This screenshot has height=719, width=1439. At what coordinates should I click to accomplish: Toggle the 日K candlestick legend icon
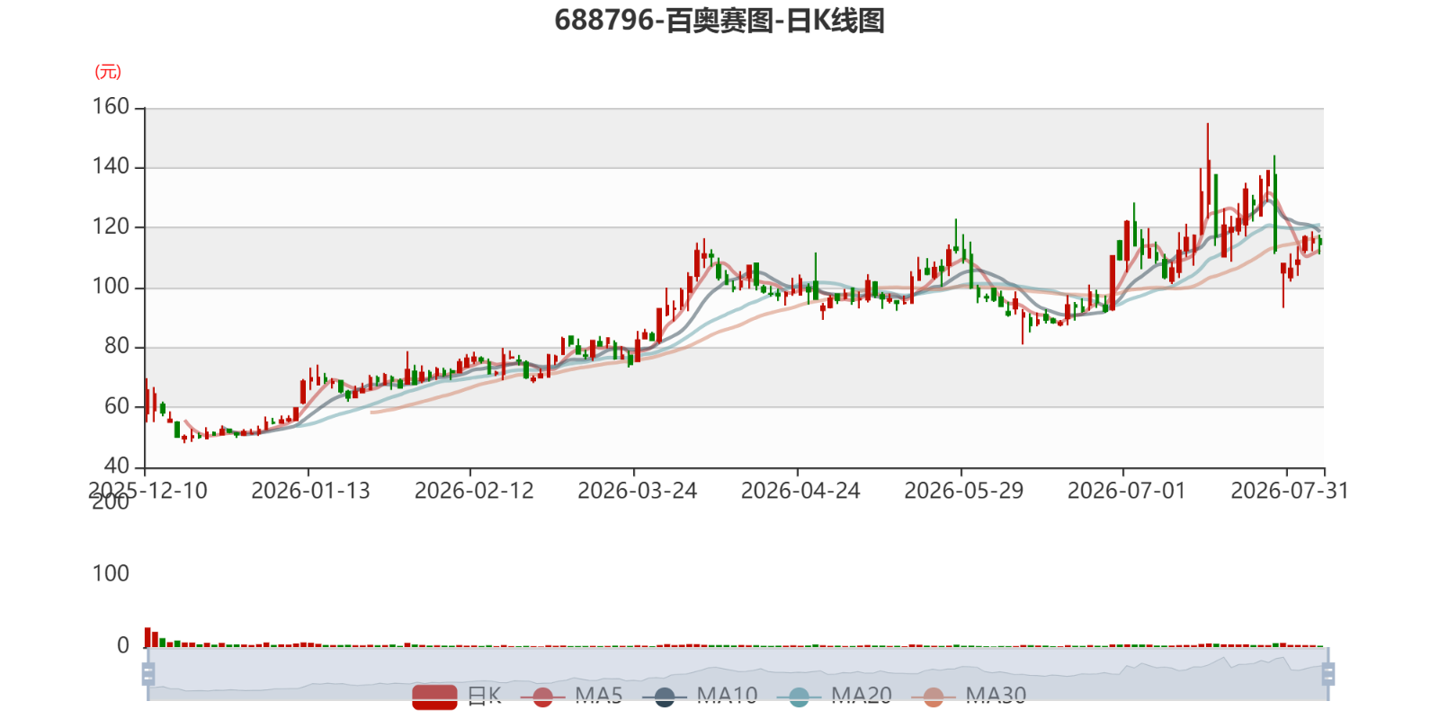(434, 697)
